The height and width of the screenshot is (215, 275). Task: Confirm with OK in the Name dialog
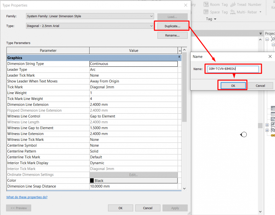[x=233, y=85]
